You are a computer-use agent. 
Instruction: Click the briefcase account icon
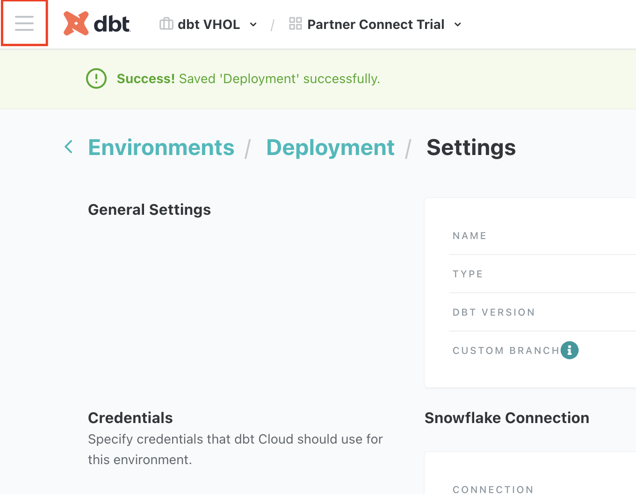pos(166,24)
